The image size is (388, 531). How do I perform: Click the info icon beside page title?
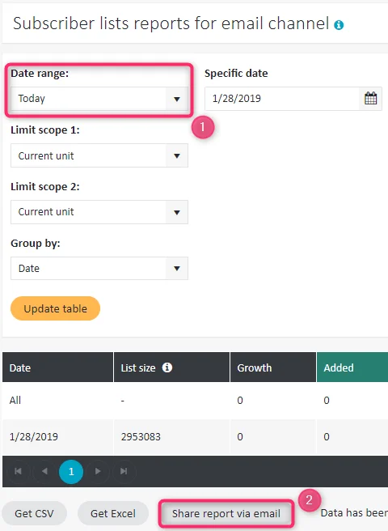(339, 25)
